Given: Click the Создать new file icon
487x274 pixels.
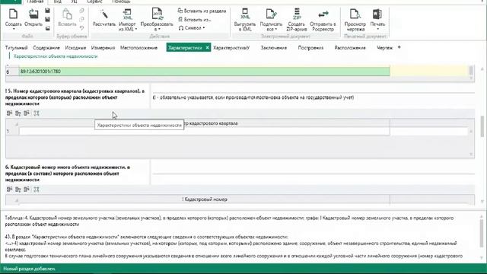Looking at the screenshot, I should (x=13, y=14).
